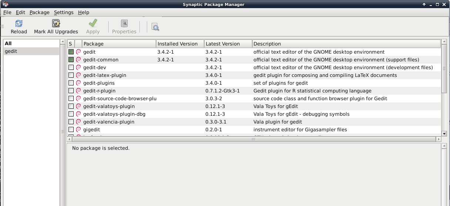Viewport: 450px width, 206px height.
Task: Sort list by Installed Version column
Action: click(x=180, y=44)
